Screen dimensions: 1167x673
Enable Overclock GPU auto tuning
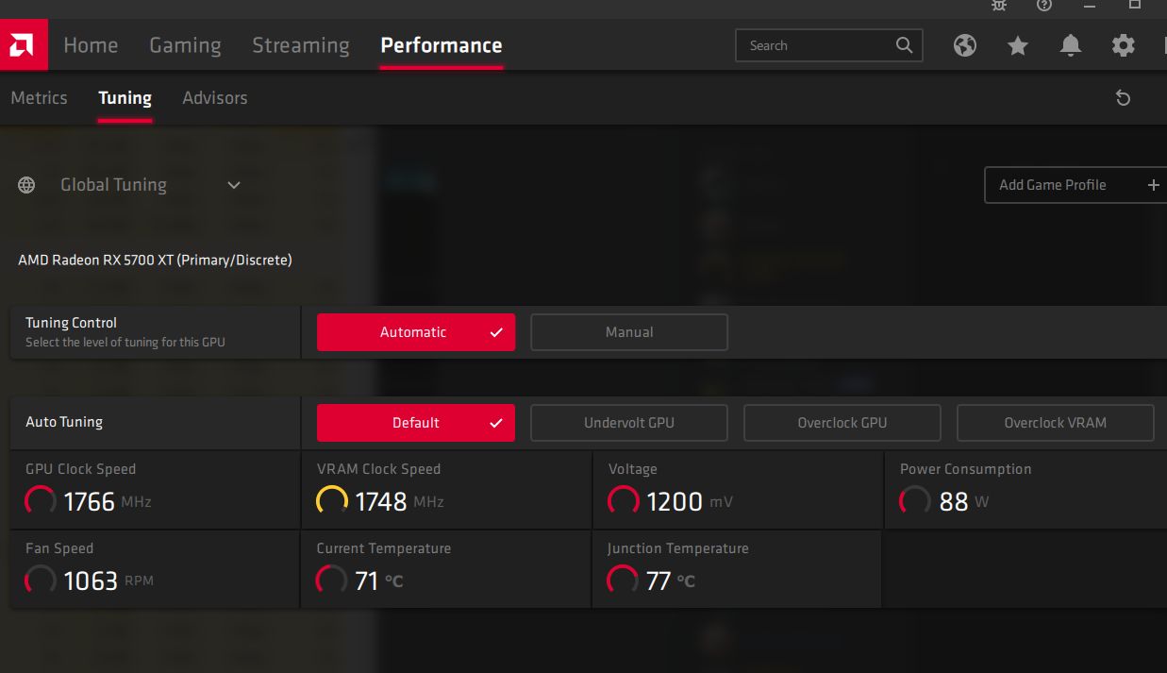coord(842,423)
